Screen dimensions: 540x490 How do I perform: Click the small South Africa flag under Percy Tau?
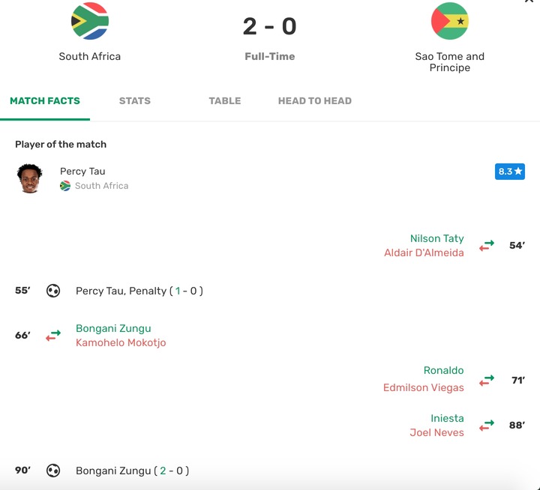tap(65, 186)
